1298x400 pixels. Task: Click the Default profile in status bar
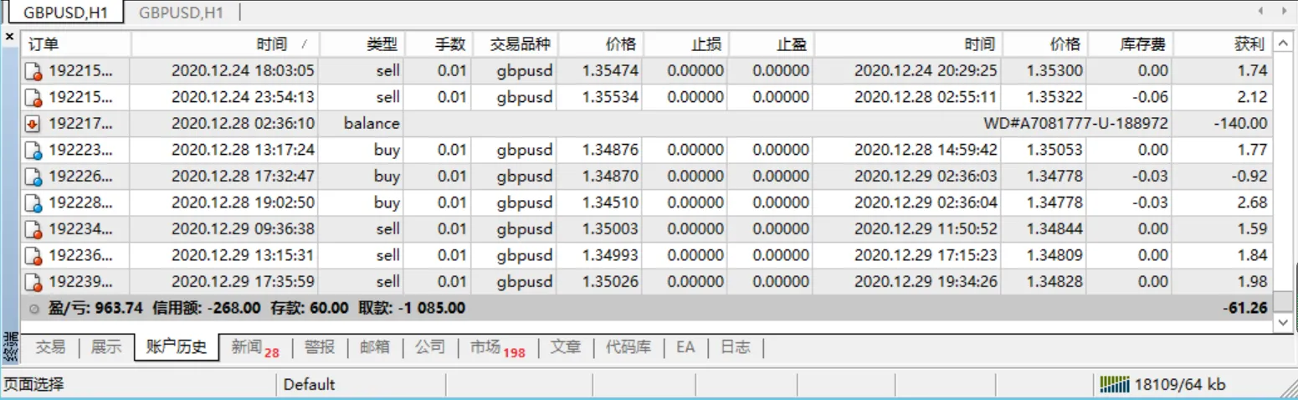coord(309,385)
